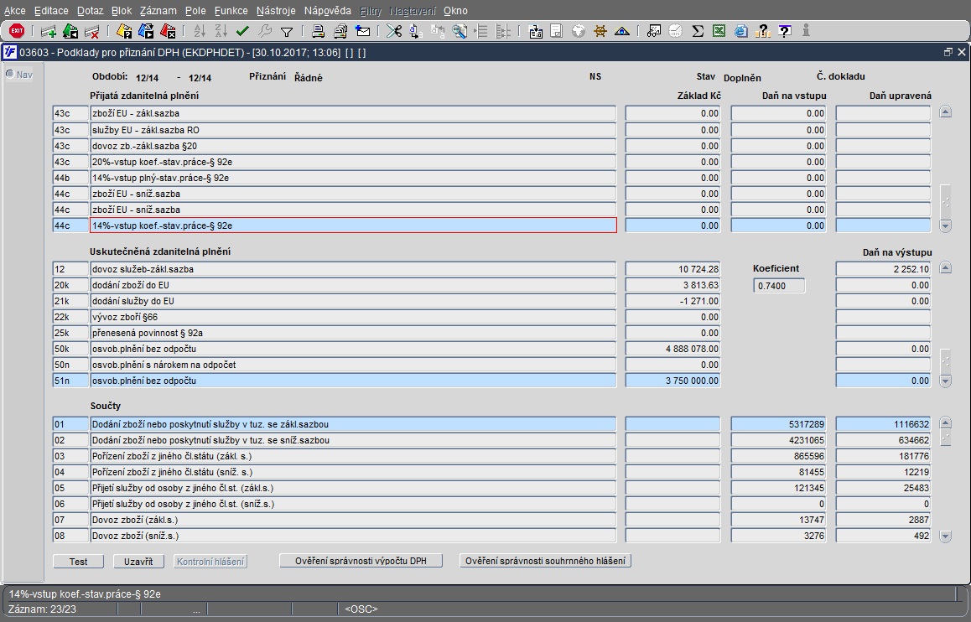Image resolution: width=971 pixels, height=622 pixels.
Task: Click the Internet Explorer icon
Action: click(740, 31)
